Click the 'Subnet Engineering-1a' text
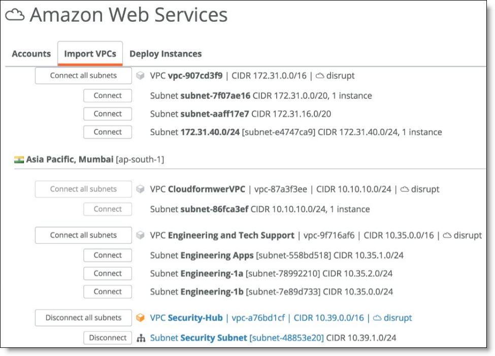Screen dimensions: 495x356 coord(196,274)
